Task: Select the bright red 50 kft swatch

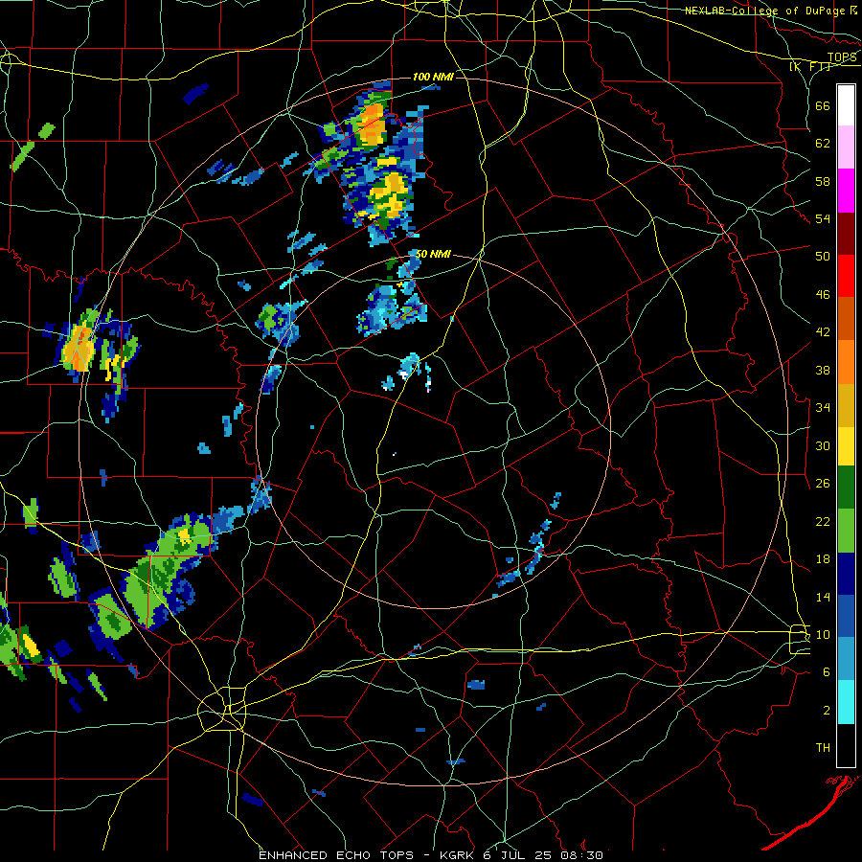Action: 846,276
